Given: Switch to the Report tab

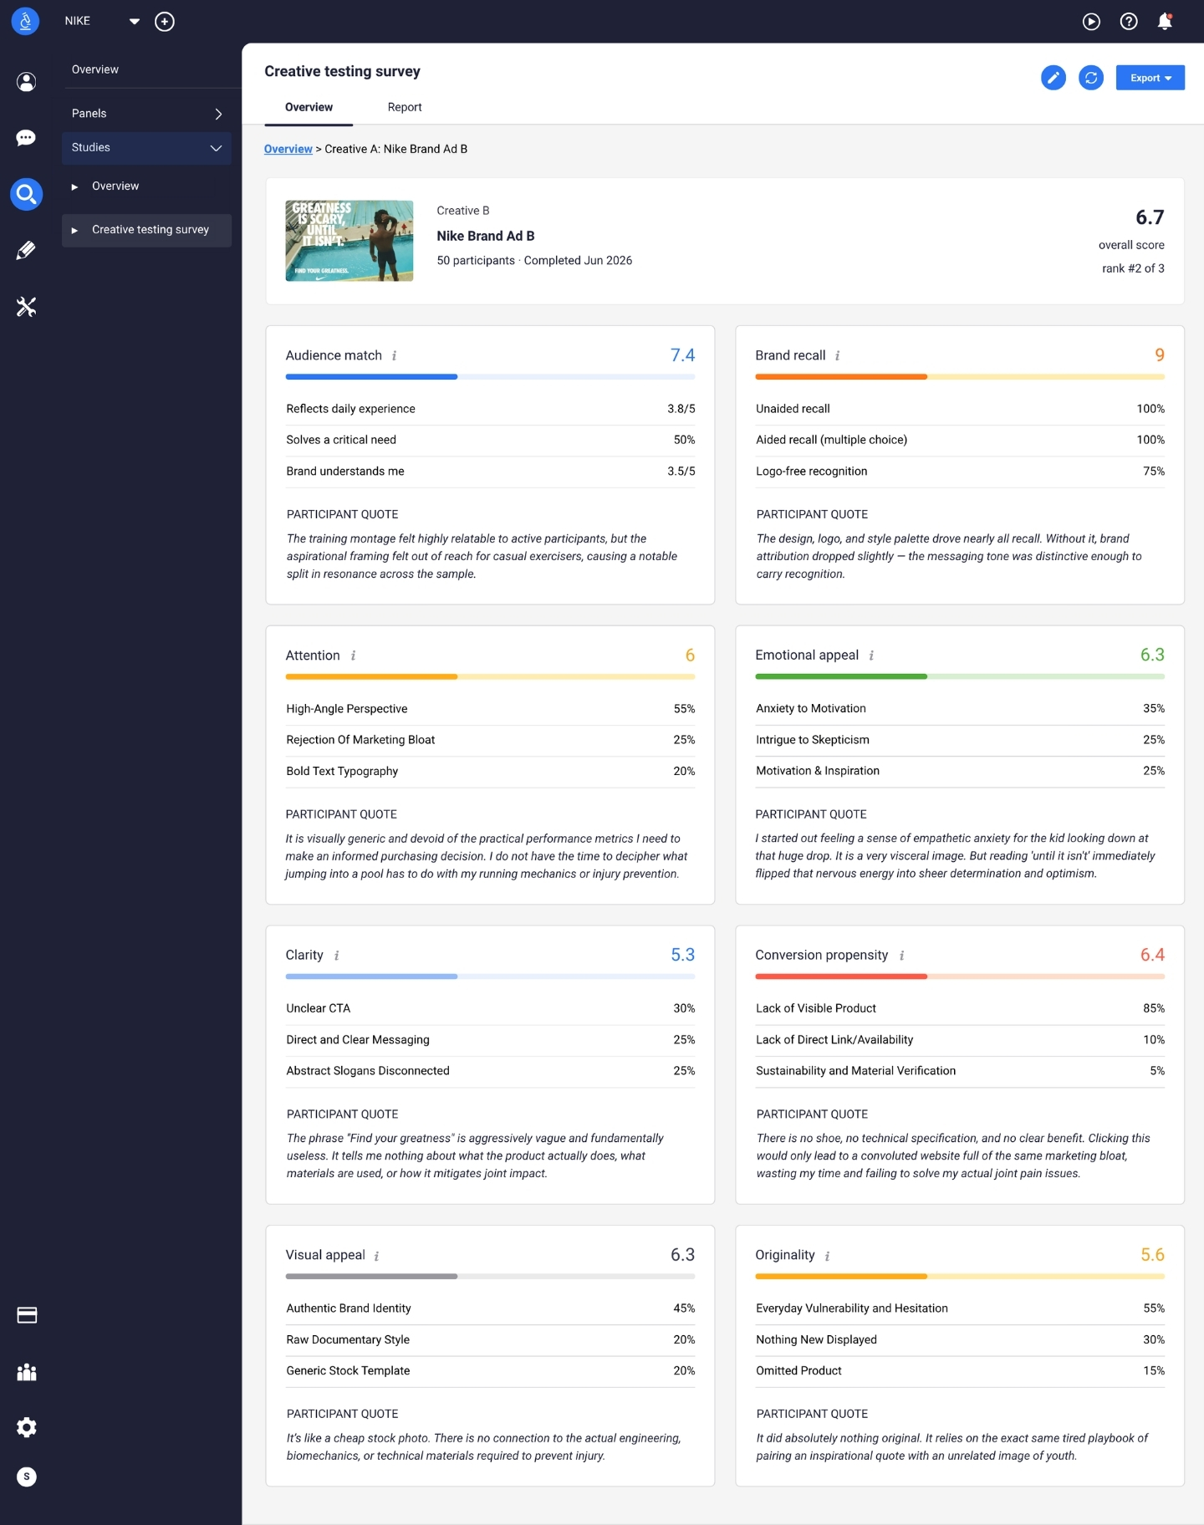Looking at the screenshot, I should click(405, 107).
